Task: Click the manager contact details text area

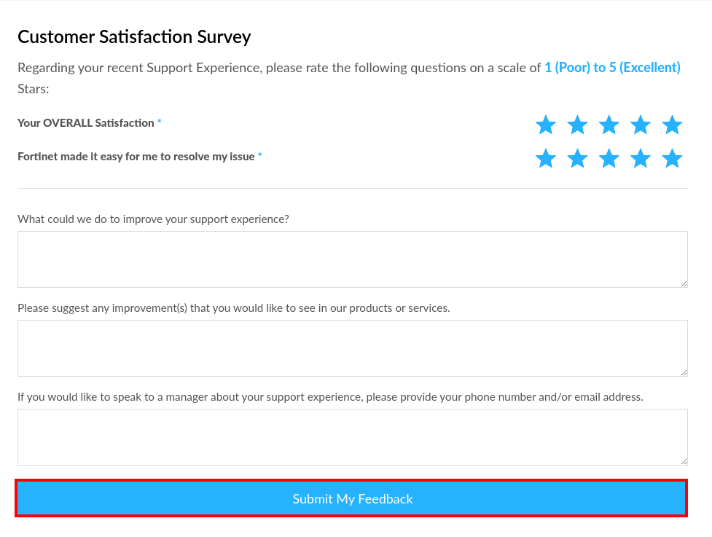Action: (352, 437)
